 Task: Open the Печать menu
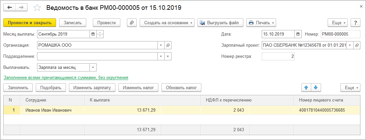pyautogui.click(x=261, y=23)
